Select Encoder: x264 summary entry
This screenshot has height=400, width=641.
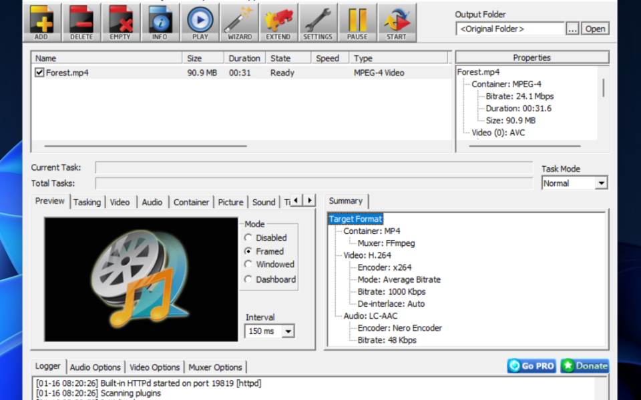click(385, 267)
